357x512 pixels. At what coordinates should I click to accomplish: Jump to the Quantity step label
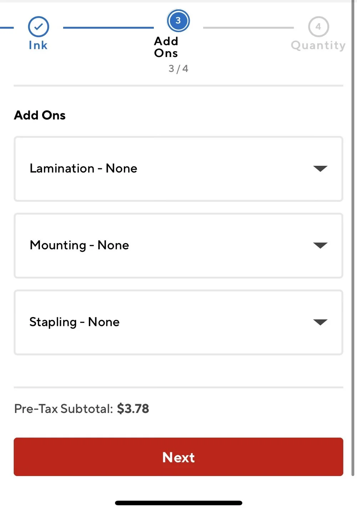pos(318,45)
